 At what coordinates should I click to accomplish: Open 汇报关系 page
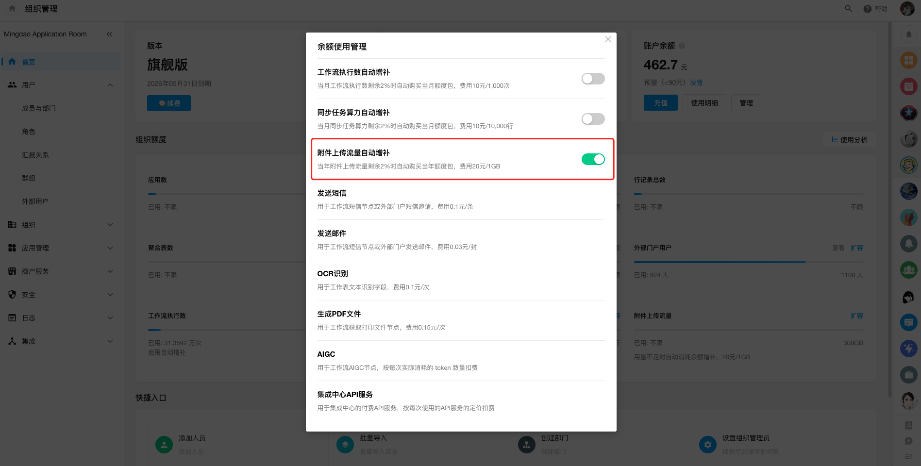(x=35, y=155)
